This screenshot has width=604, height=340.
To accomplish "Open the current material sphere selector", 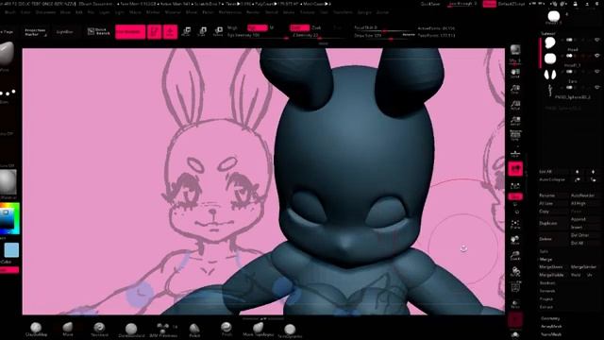I will click(8, 182).
